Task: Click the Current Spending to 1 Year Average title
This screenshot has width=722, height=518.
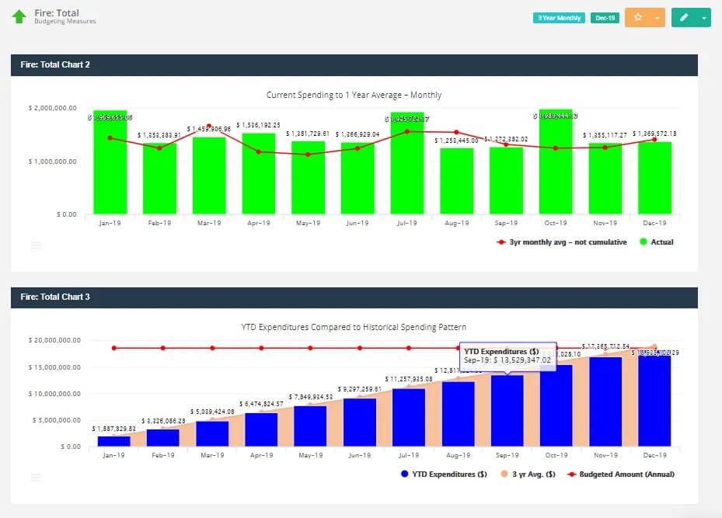Action: point(354,95)
